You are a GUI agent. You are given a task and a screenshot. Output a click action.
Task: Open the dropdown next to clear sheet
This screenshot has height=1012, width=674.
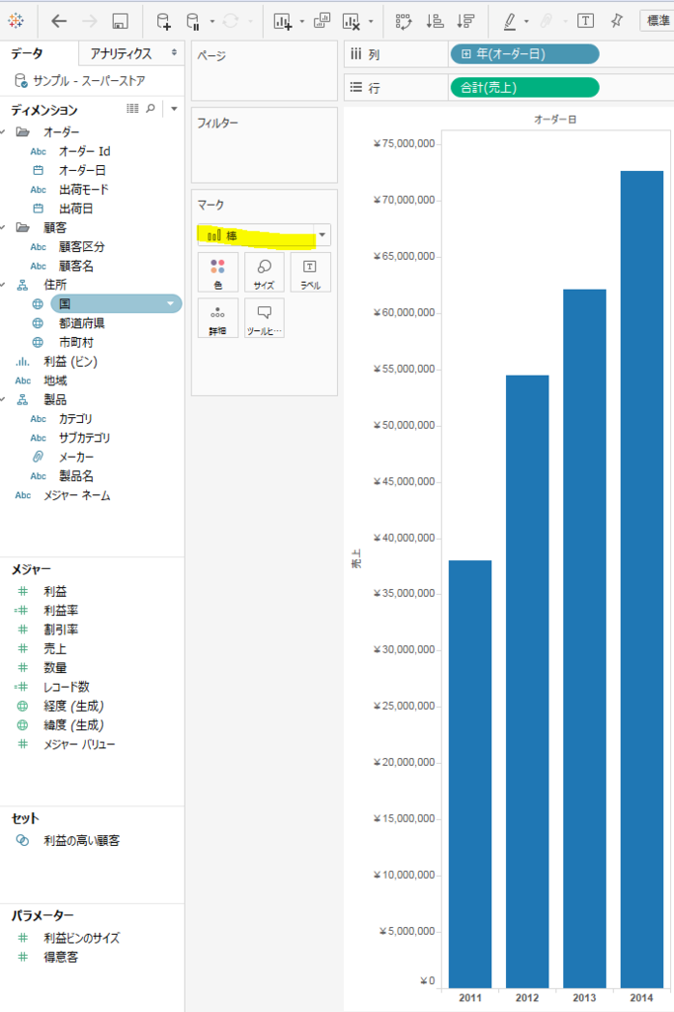coord(371,22)
